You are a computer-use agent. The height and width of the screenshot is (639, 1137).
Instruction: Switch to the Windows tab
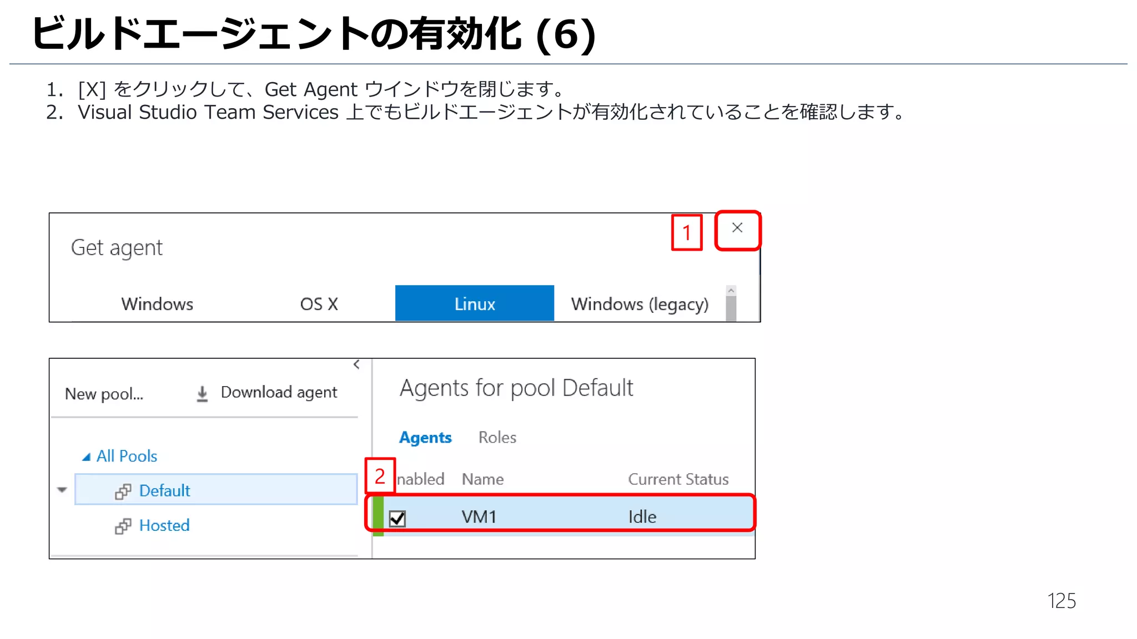pyautogui.click(x=157, y=304)
